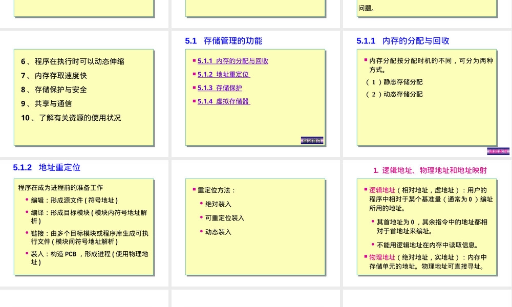The height and width of the screenshot is (307, 512).
Task: Click the bullet 链接：由多个目标模块或程序库生成
Action: [90, 237]
